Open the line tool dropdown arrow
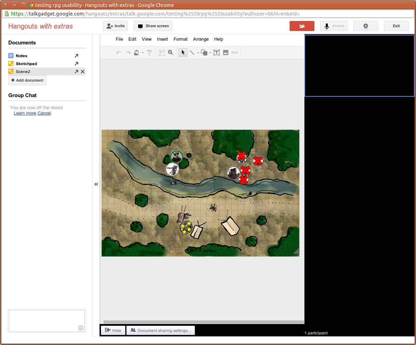This screenshot has height=345, width=416. click(198, 53)
